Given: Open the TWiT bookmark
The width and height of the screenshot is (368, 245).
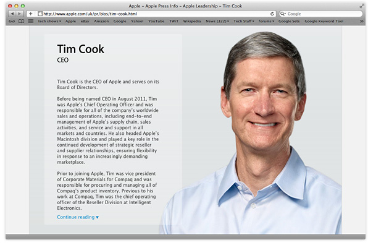Looking at the screenshot, I should click(x=174, y=21).
